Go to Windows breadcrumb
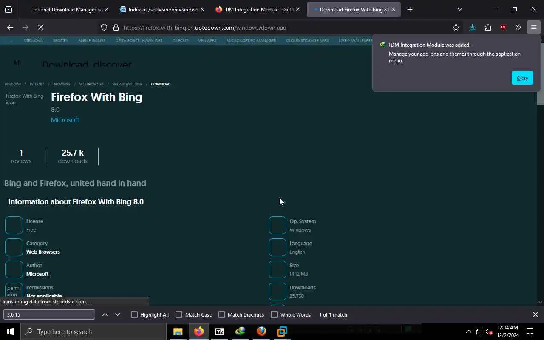The height and width of the screenshot is (340, 544). coord(13,84)
